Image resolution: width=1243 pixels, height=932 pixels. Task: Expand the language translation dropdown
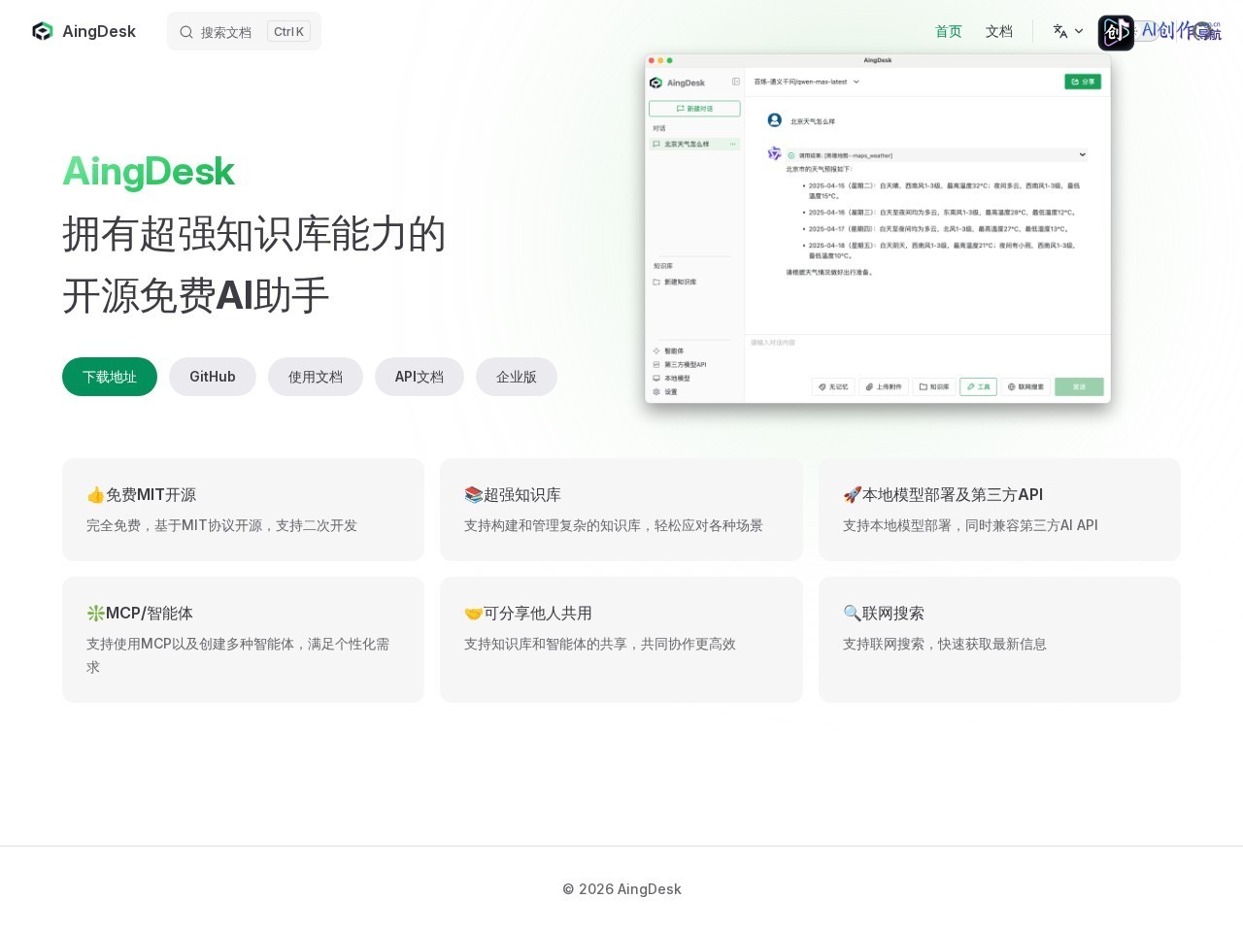(x=1068, y=31)
